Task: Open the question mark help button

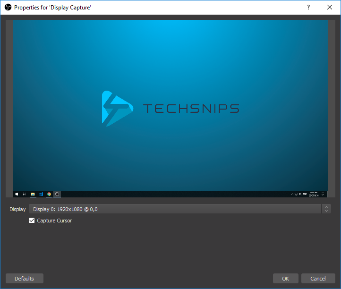Action: (x=308, y=7)
